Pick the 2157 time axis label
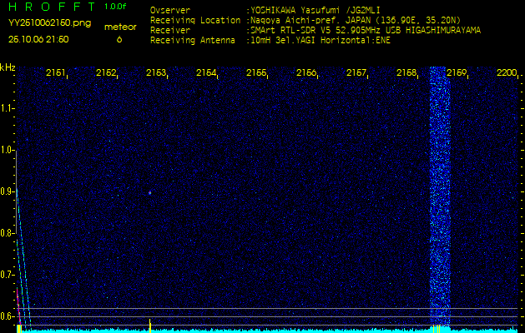 356,73
